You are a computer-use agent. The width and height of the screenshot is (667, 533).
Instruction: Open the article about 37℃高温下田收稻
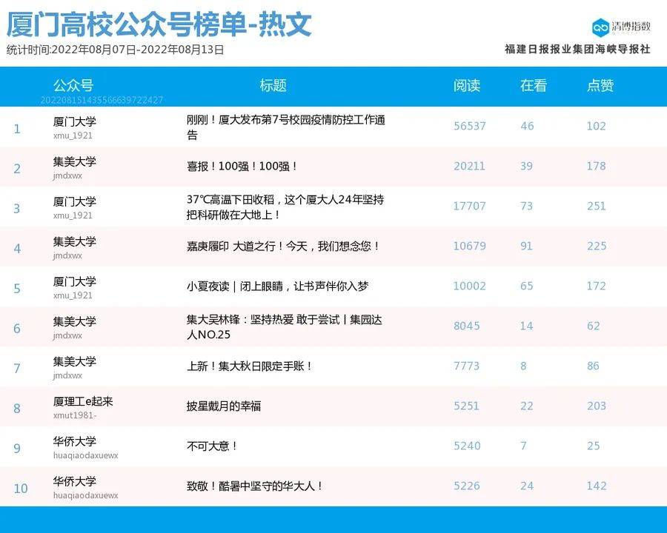pyautogui.click(x=285, y=207)
